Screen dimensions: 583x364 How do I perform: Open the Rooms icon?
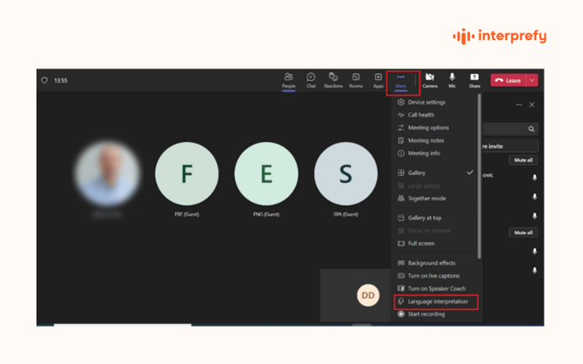click(356, 79)
